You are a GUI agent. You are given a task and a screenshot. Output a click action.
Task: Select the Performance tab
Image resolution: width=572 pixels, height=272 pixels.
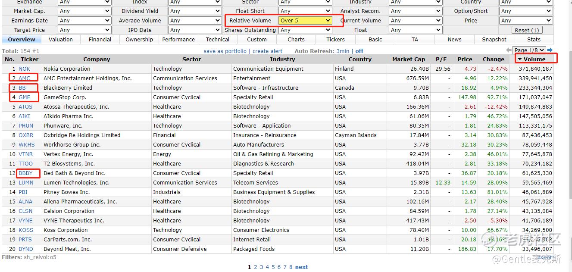(x=178, y=39)
